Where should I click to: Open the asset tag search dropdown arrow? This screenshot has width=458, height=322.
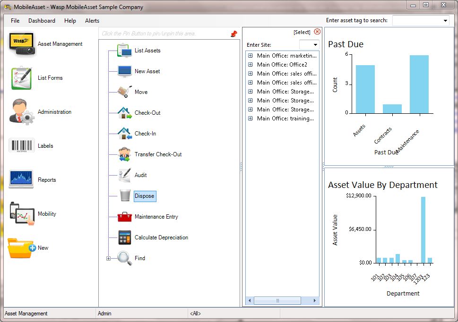click(445, 21)
